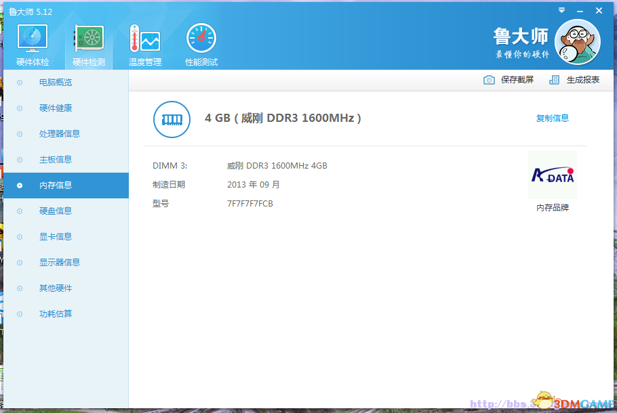The width and height of the screenshot is (617, 413).
Task: Click the radio dot beside 显示器信息
Action: tap(20, 263)
